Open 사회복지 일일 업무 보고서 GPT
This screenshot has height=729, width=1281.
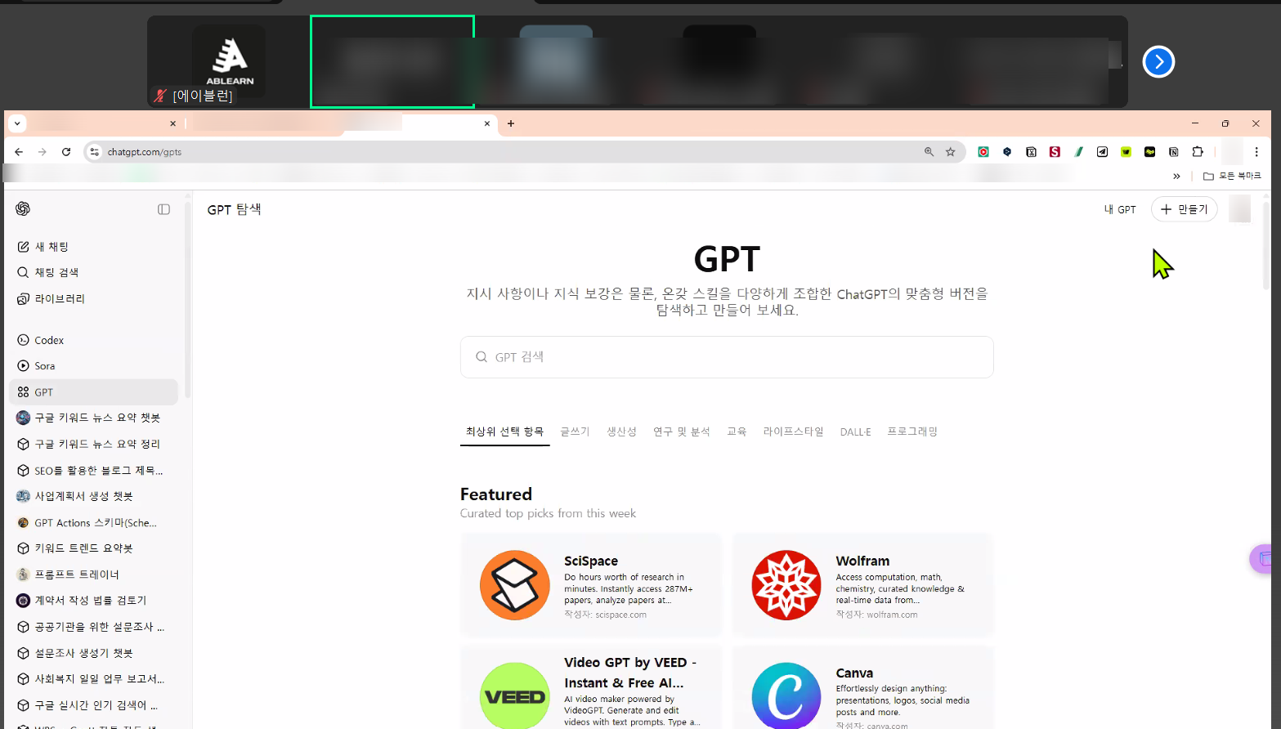[x=94, y=678]
